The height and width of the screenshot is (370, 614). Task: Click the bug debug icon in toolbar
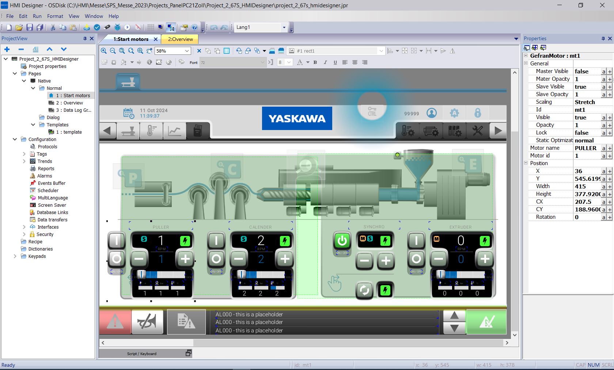117,27
